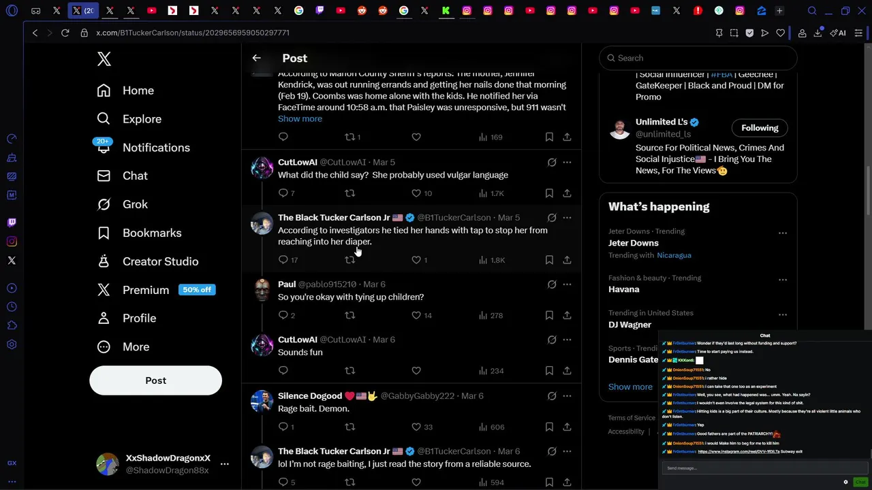The width and height of the screenshot is (872, 490).
Task: Open a new browser tab with plus button
Action: click(779, 11)
